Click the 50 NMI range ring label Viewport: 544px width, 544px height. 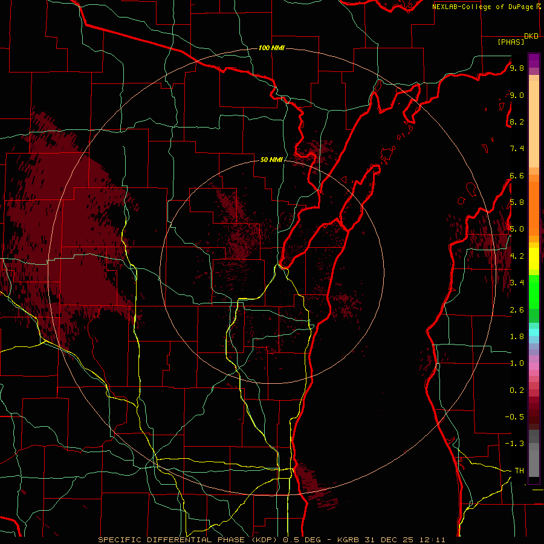pyautogui.click(x=271, y=160)
